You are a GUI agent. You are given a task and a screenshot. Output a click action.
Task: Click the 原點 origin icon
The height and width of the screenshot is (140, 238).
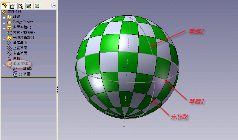(10, 59)
